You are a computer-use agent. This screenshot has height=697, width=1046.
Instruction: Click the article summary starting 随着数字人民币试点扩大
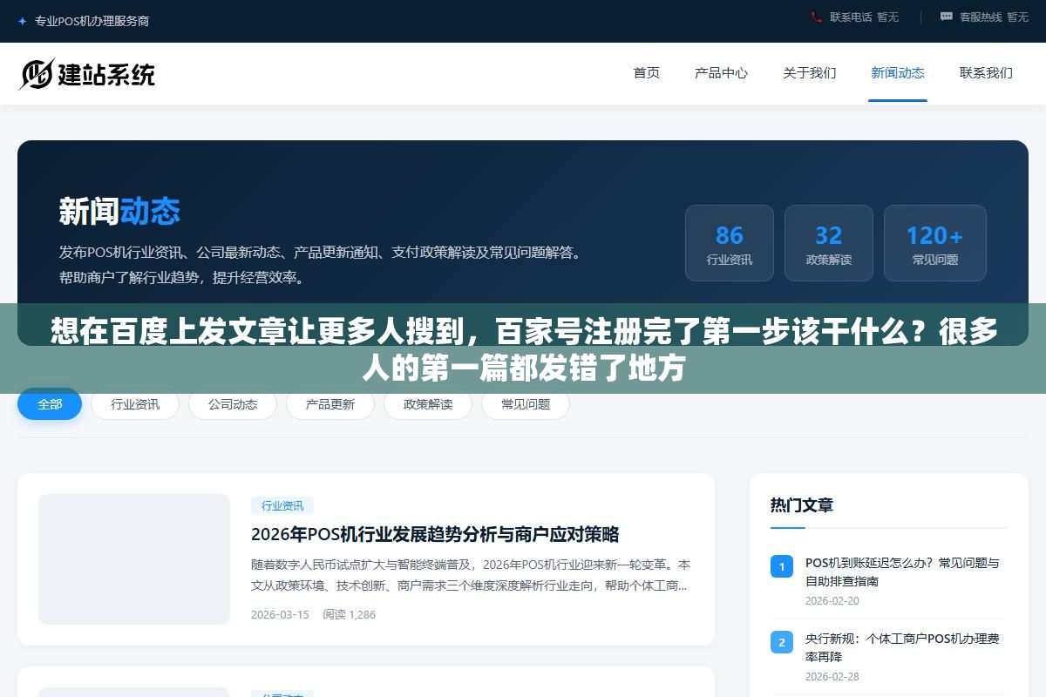click(471, 575)
